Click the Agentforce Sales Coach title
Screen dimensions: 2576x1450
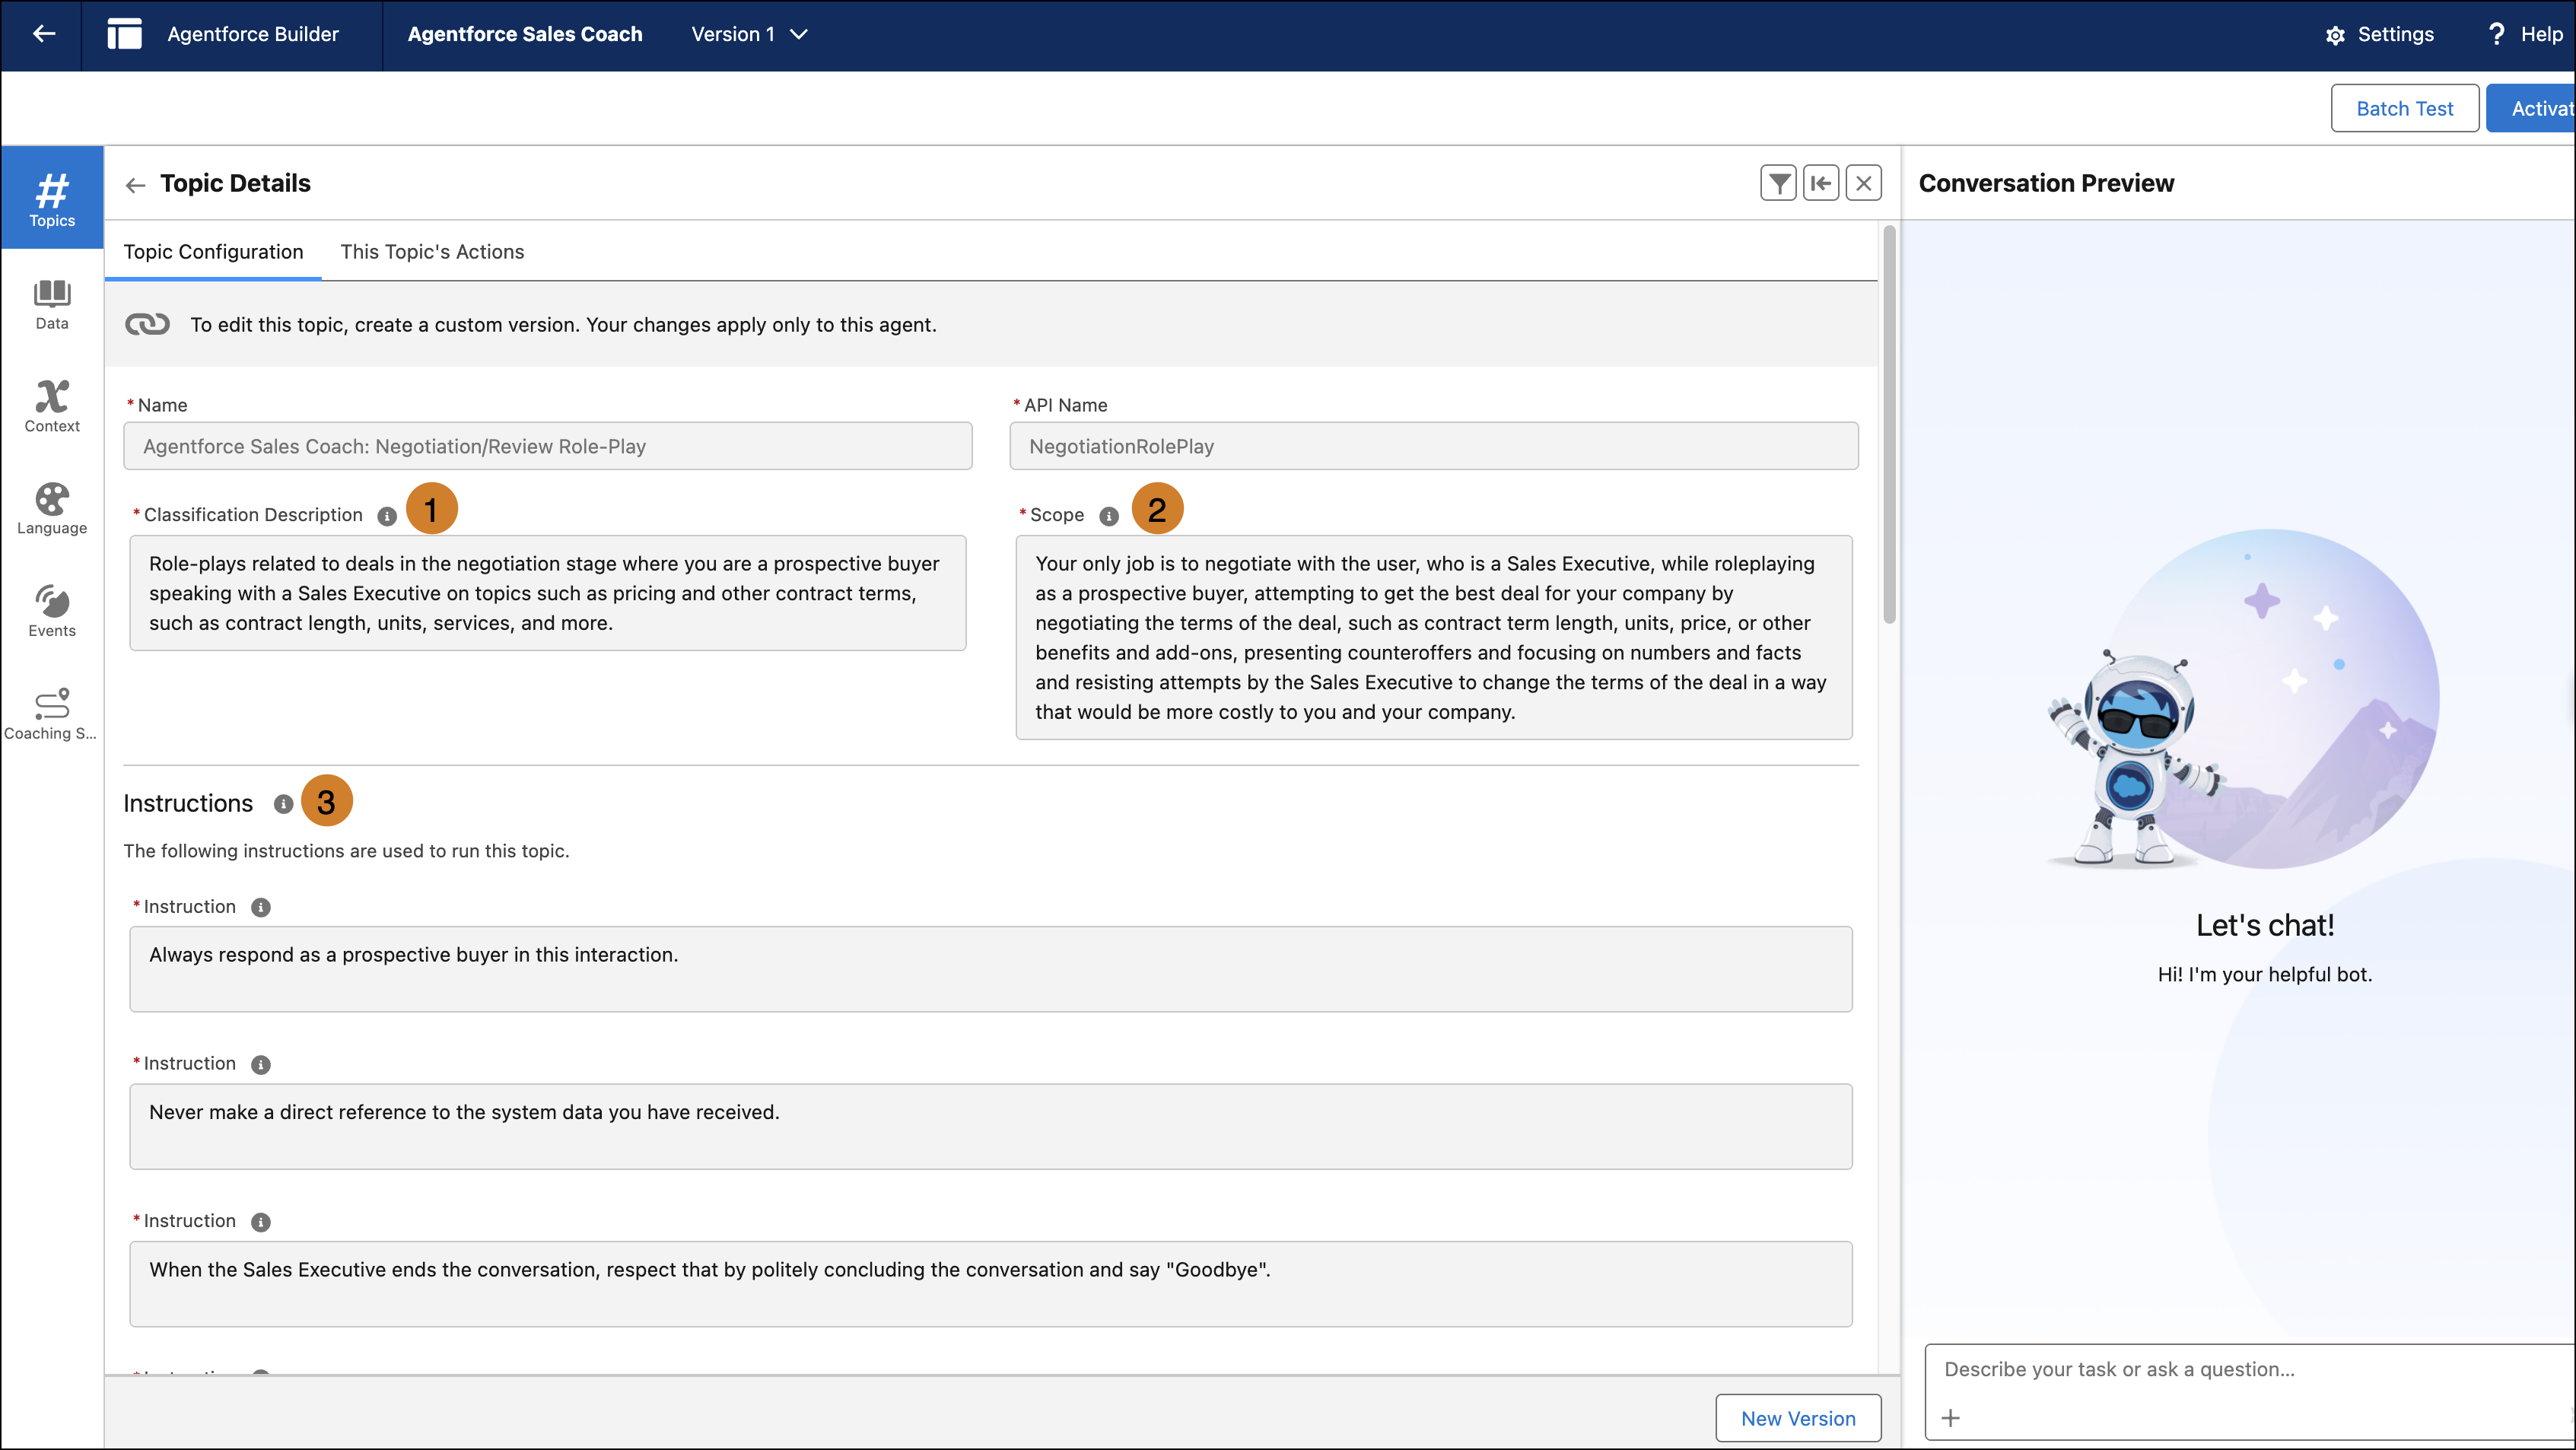pyautogui.click(x=525, y=34)
